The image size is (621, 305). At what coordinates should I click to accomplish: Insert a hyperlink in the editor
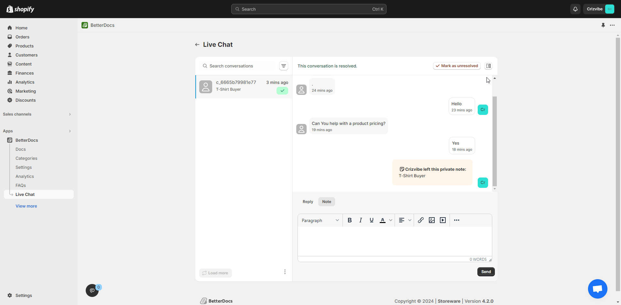(x=420, y=220)
